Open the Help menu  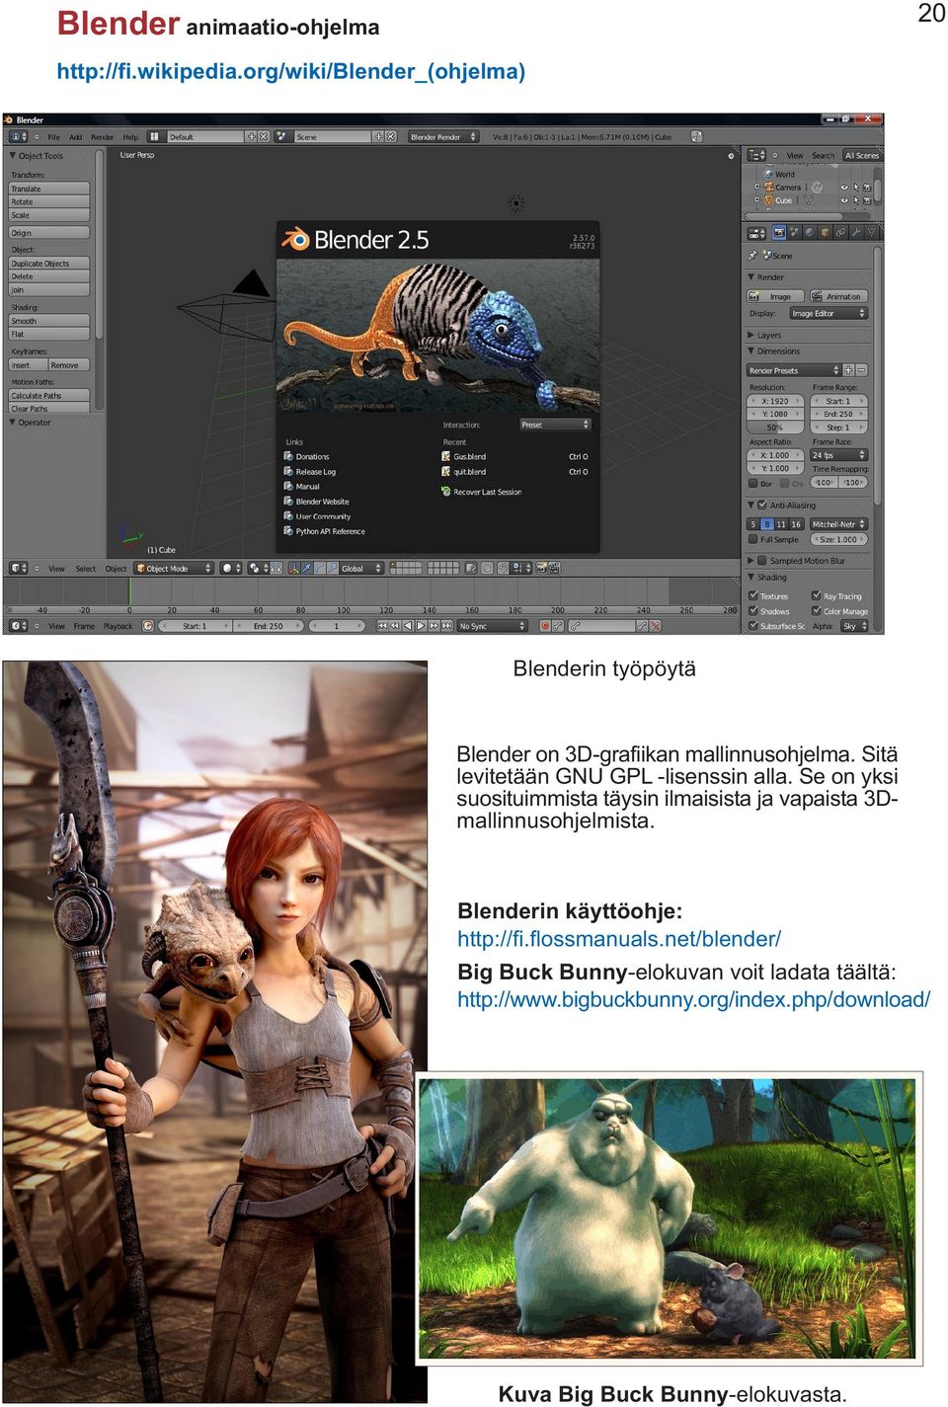(x=130, y=137)
